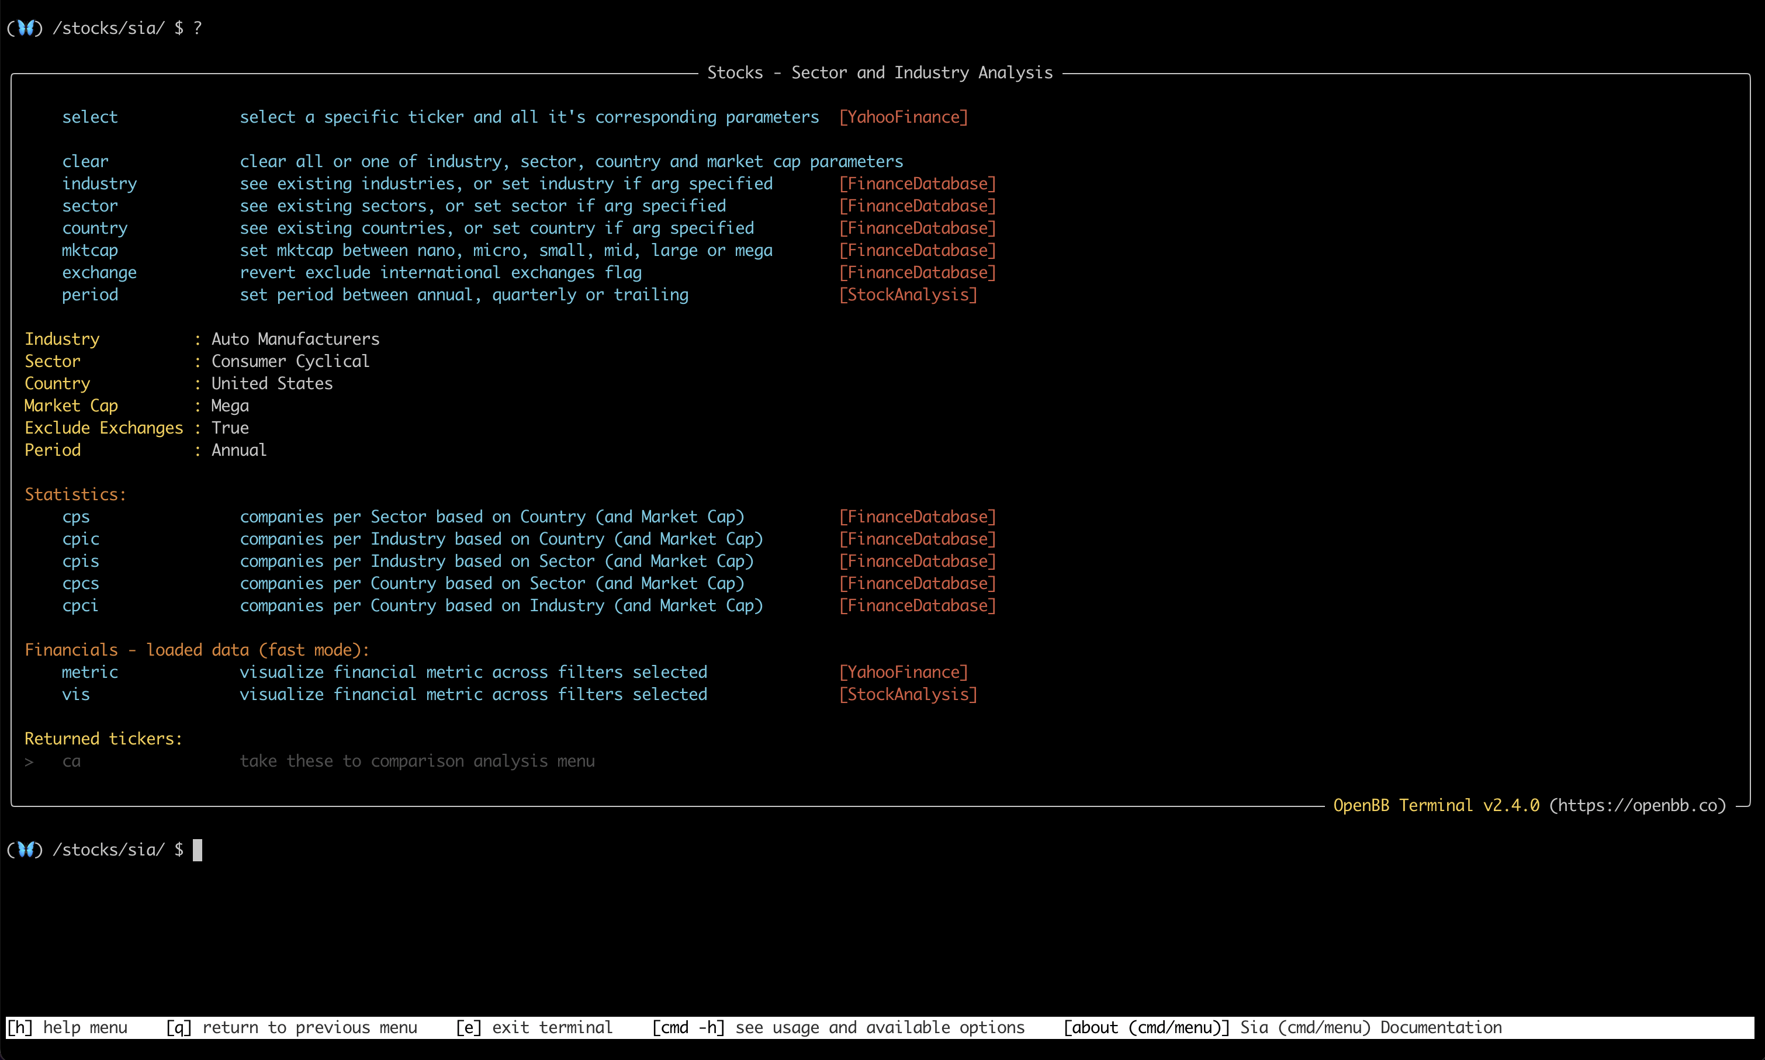Click the [q] return to previous menu shortcut

[292, 1028]
